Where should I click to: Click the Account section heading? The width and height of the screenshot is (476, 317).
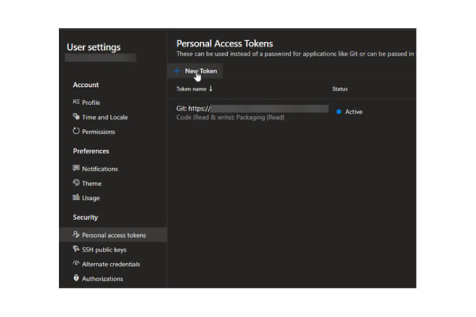pos(86,85)
